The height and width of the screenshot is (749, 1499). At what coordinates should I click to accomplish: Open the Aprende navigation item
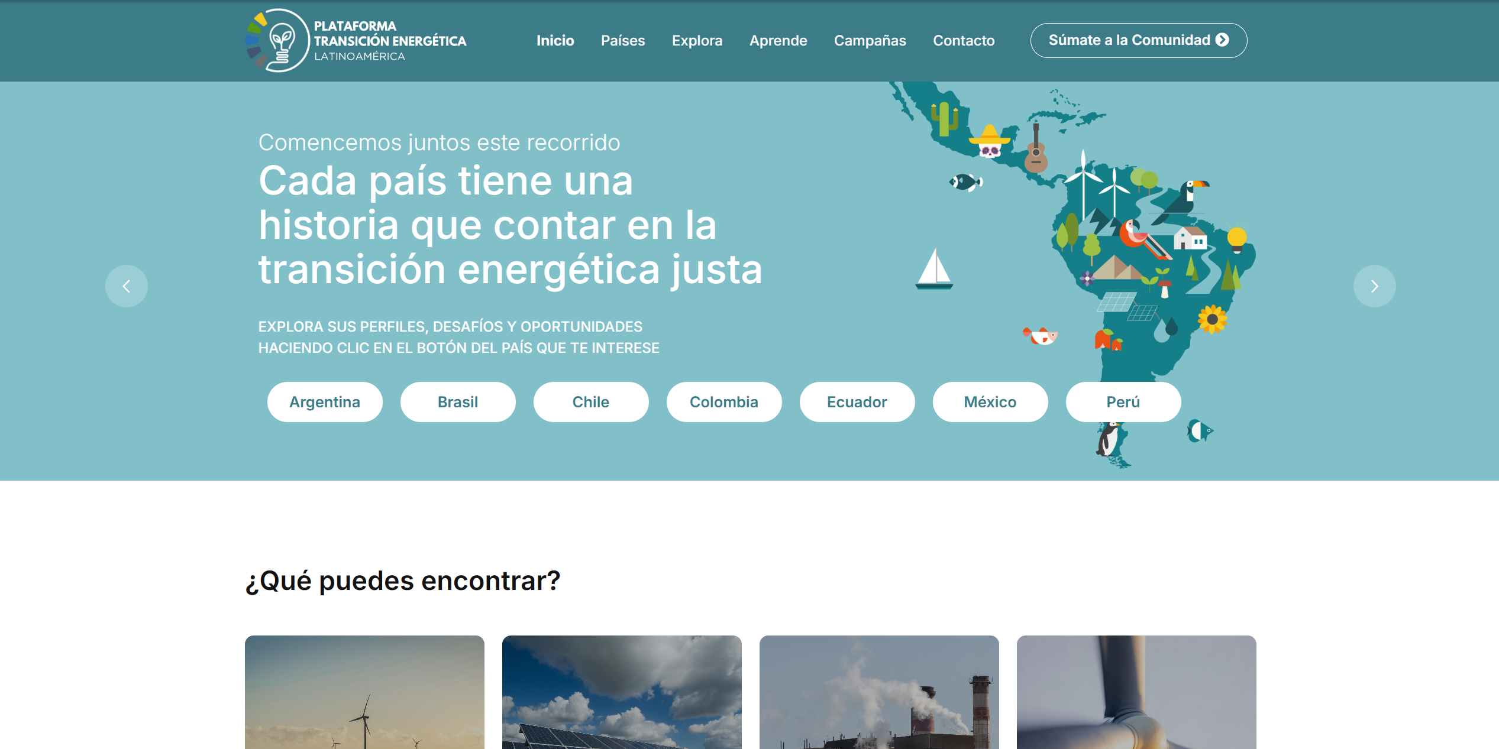[x=778, y=40]
